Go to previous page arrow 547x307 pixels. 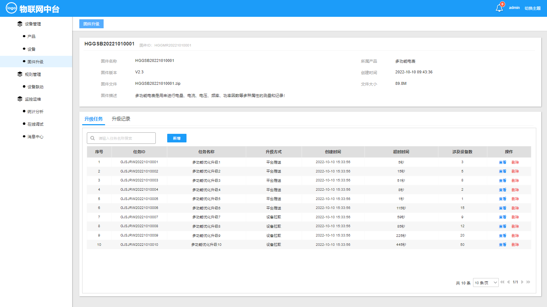[x=508, y=282]
